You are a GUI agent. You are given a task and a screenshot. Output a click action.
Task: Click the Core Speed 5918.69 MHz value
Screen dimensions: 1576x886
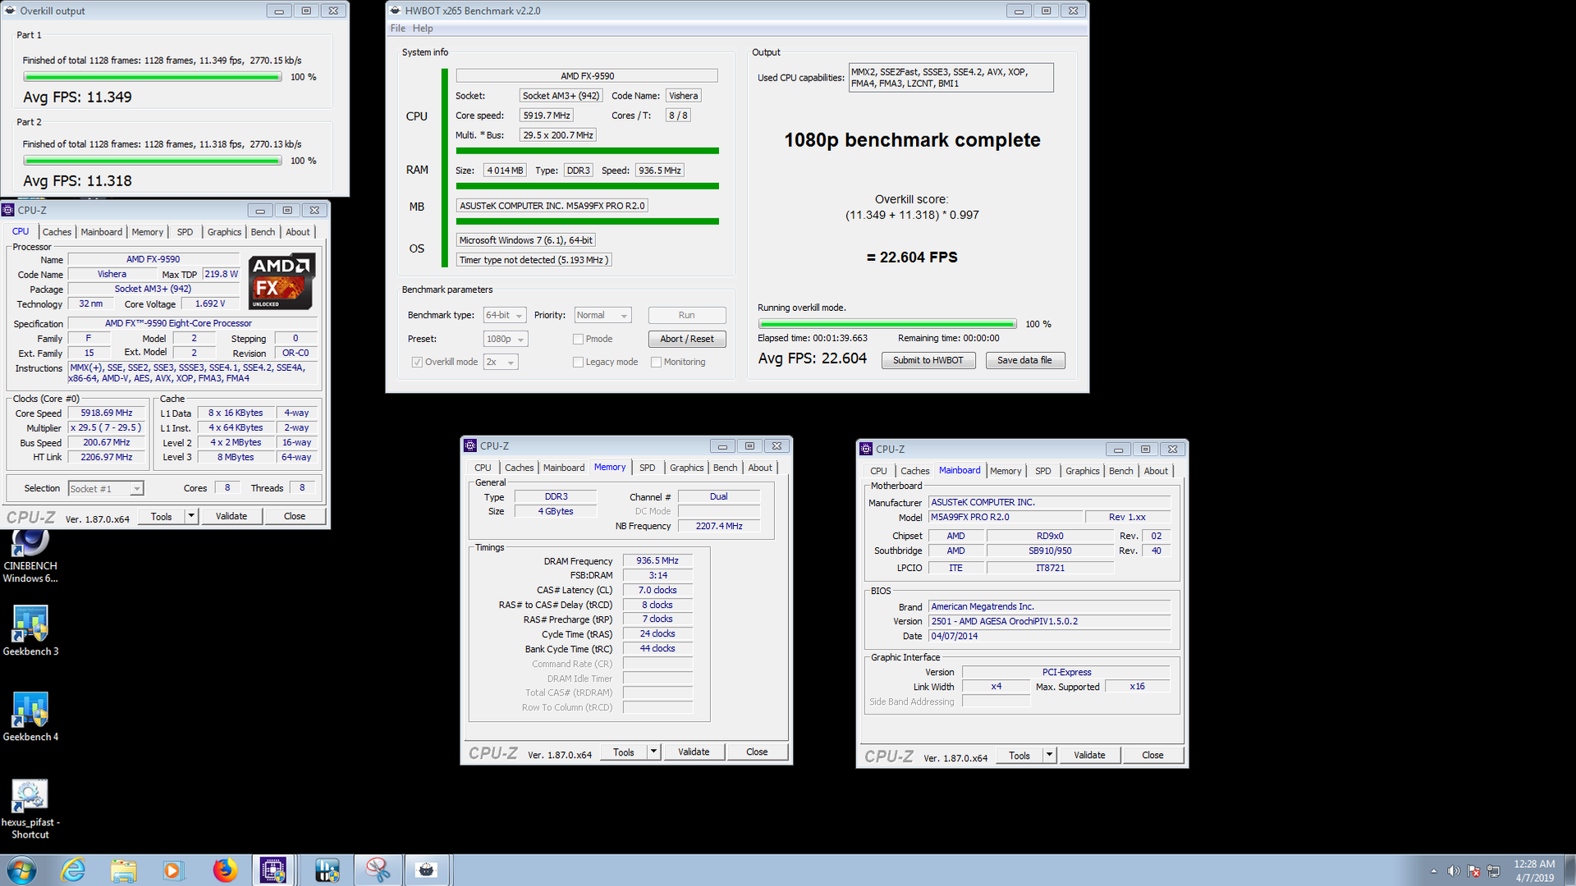(x=107, y=413)
